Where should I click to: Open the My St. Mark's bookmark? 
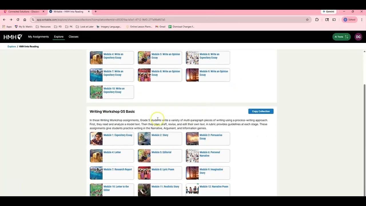pos(23,27)
